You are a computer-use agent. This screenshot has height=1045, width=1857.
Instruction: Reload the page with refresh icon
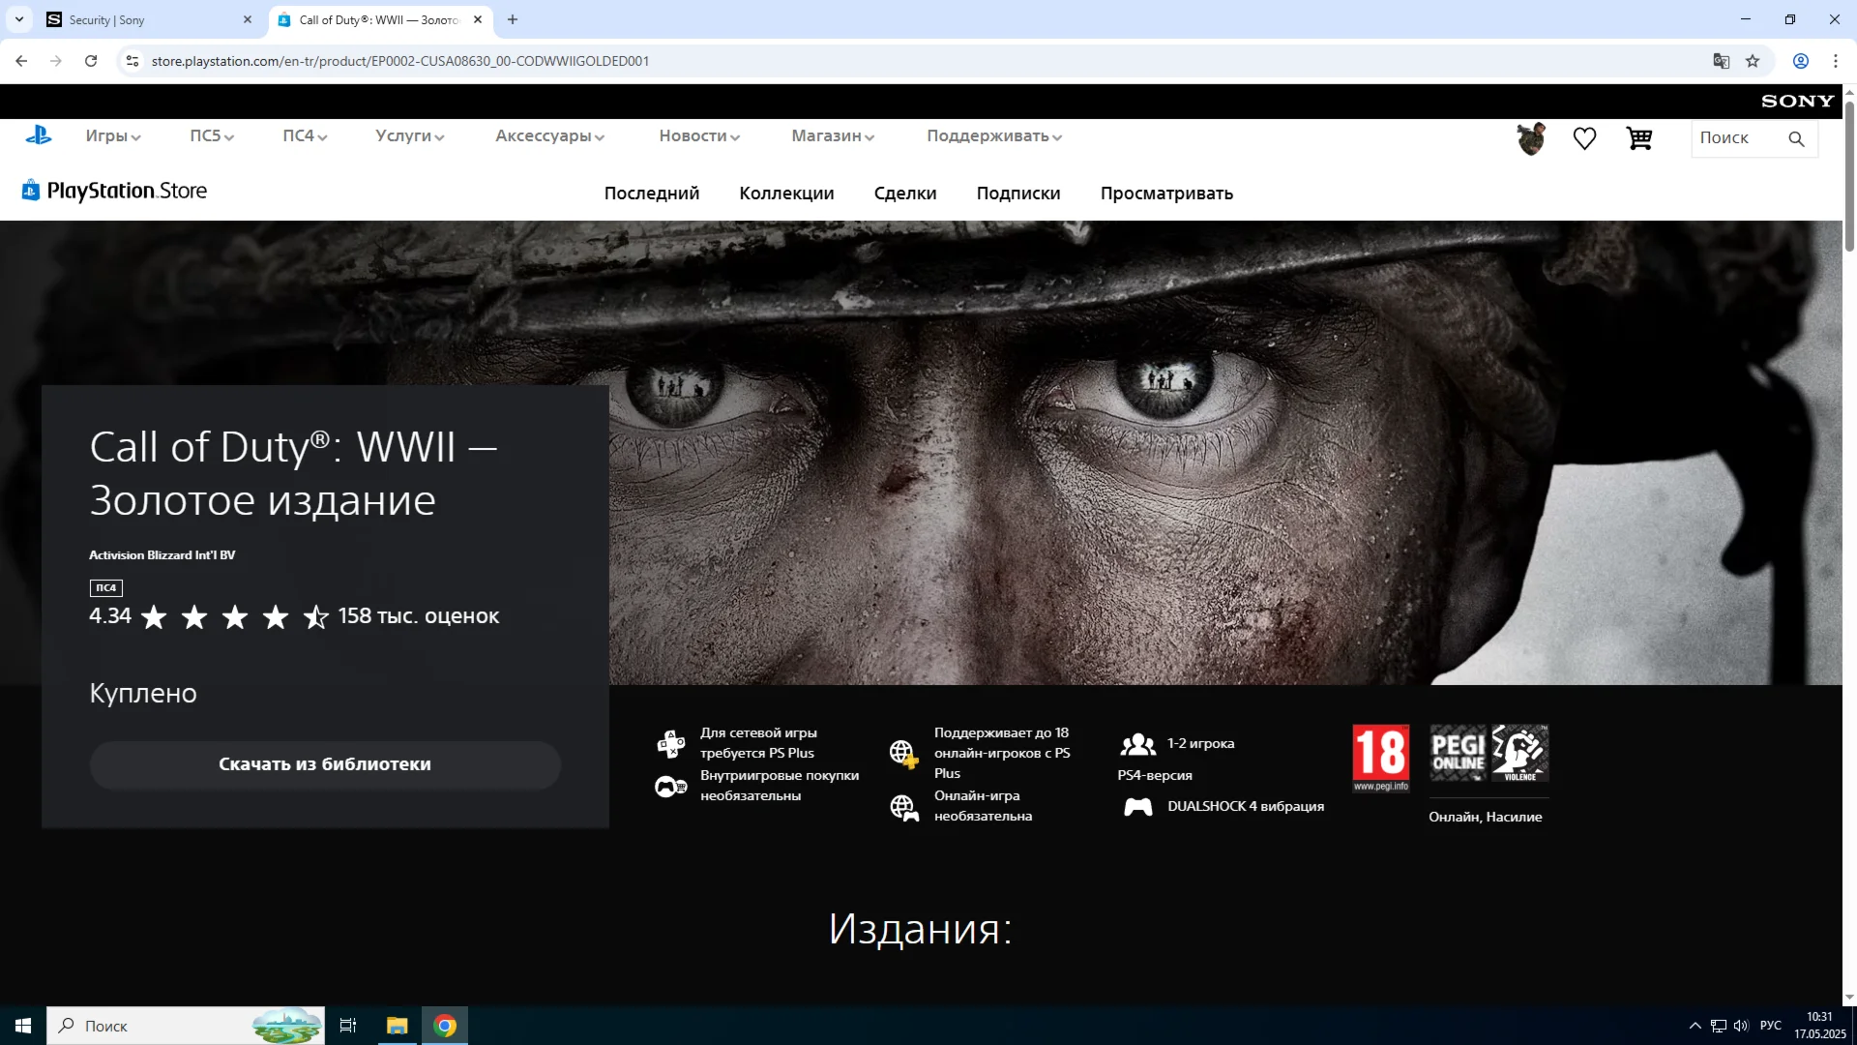[91, 61]
